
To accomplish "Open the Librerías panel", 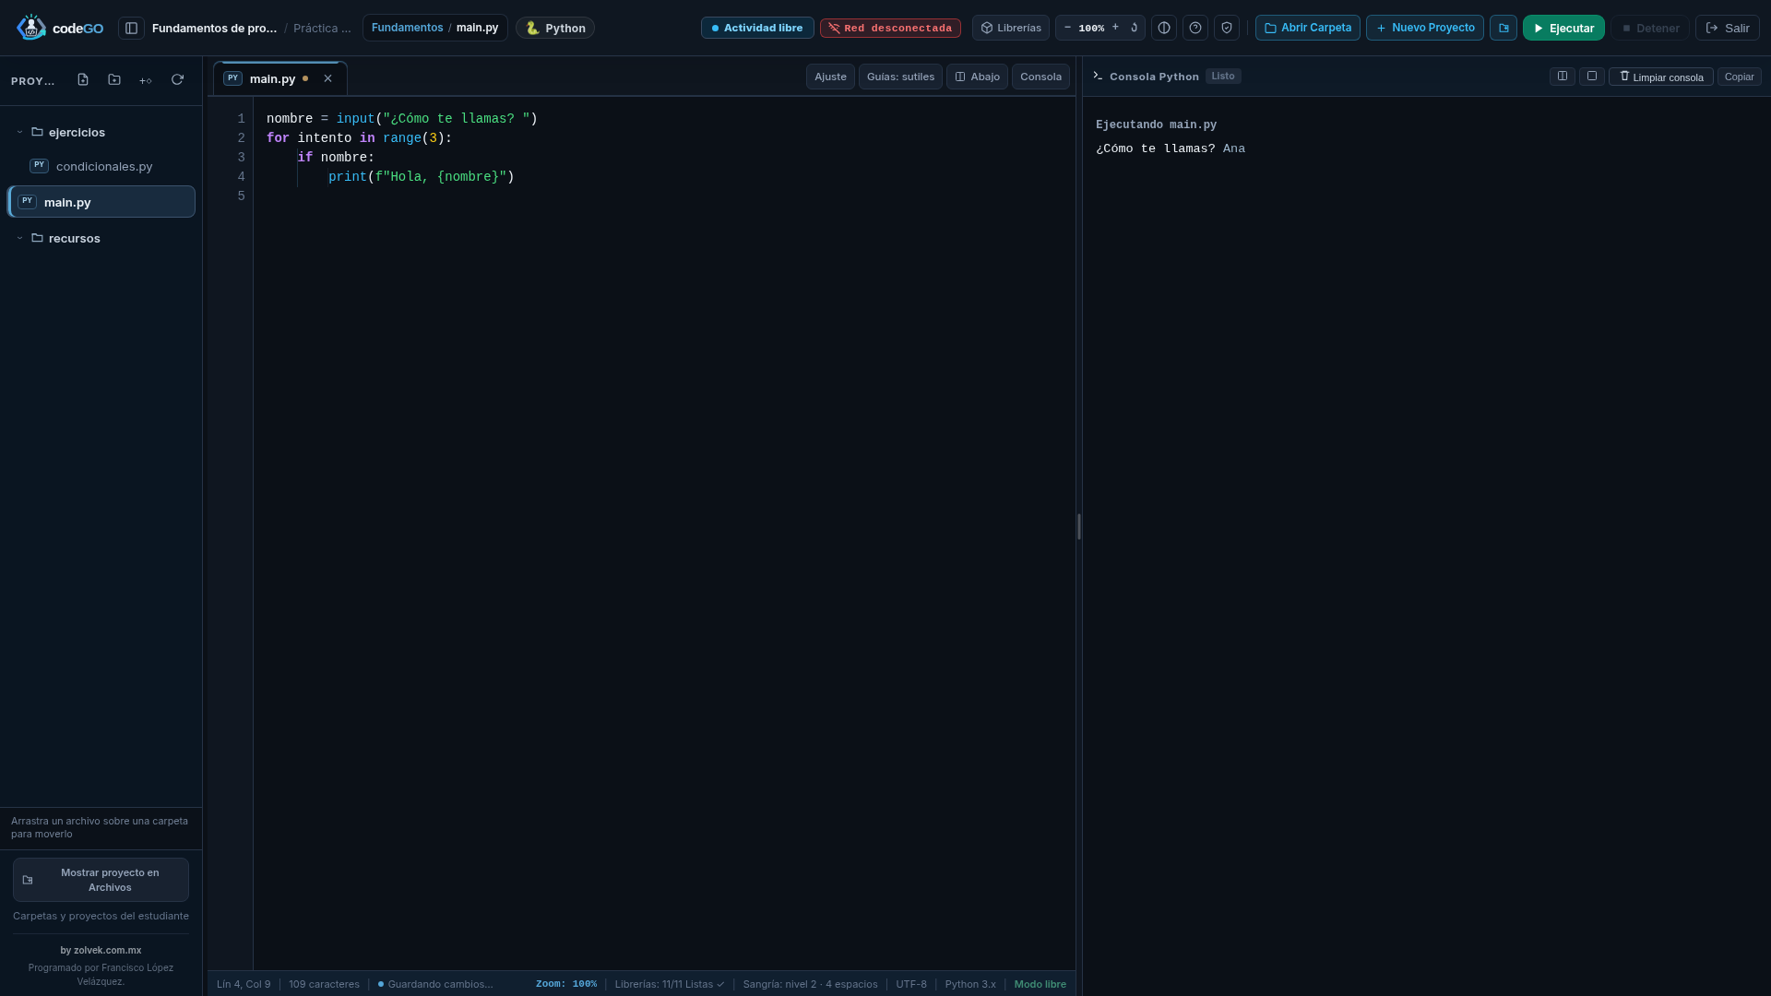I will pyautogui.click(x=1011, y=28).
